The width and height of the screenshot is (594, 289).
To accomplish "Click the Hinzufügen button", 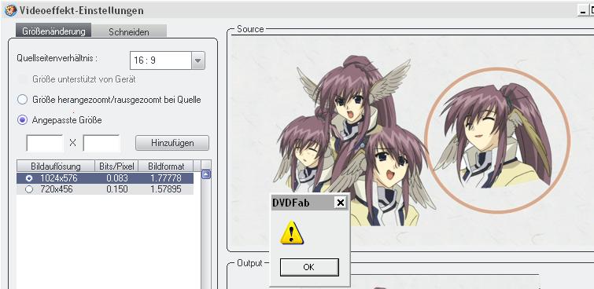I will pos(172,143).
